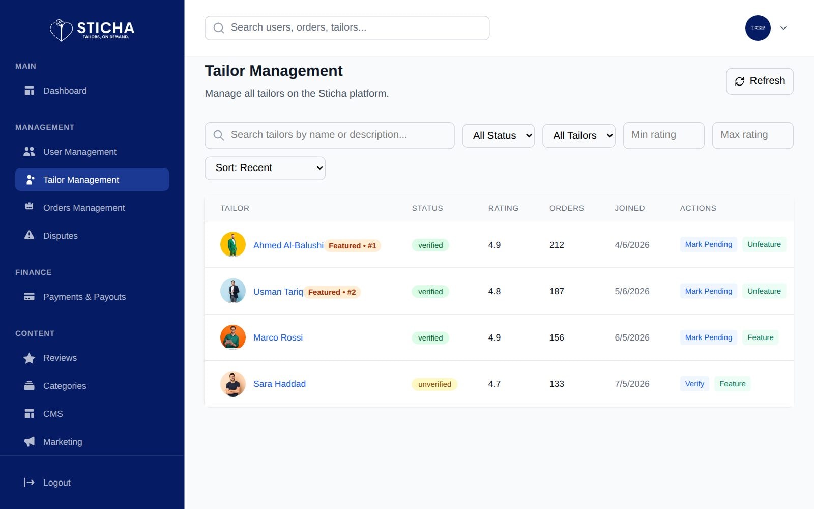814x509 pixels.
Task: Click the unverified status badge
Action: coord(434,384)
